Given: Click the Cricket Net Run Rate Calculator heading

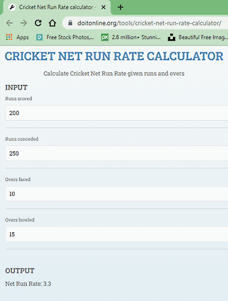Looking at the screenshot, I should point(114,56).
